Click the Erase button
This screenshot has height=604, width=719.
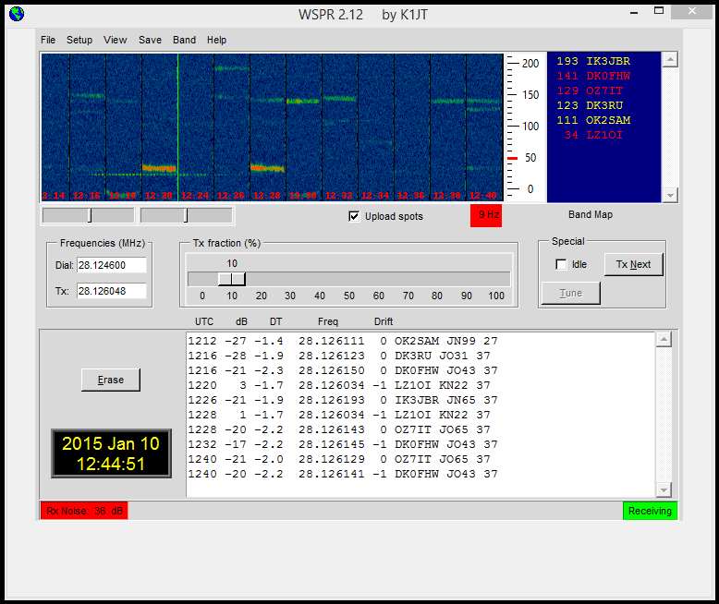[111, 380]
